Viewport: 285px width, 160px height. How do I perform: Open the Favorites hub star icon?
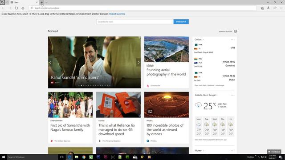pyautogui.click(x=262, y=8)
